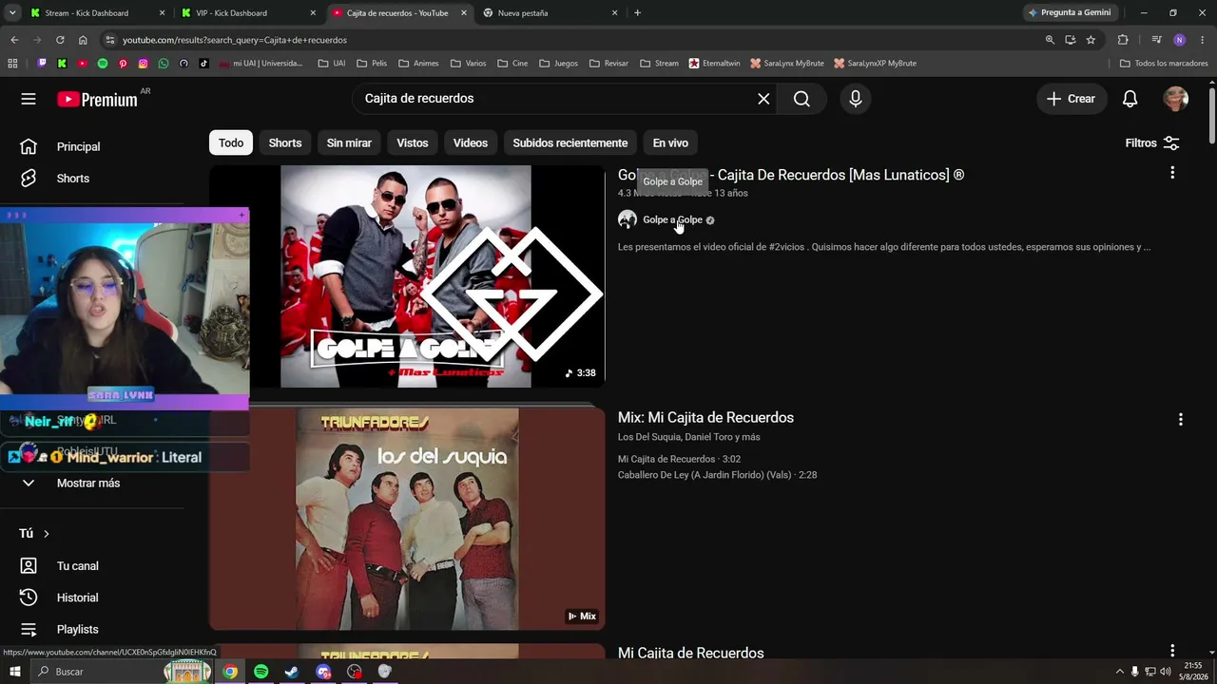Start voice search with the microphone
The image size is (1217, 684).
pyautogui.click(x=856, y=99)
